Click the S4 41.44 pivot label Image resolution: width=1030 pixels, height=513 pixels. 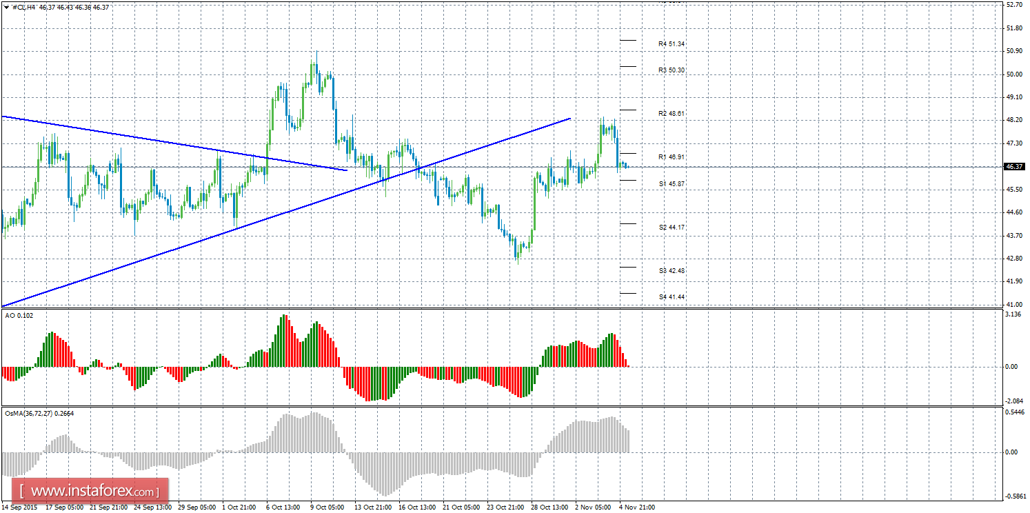tap(671, 297)
